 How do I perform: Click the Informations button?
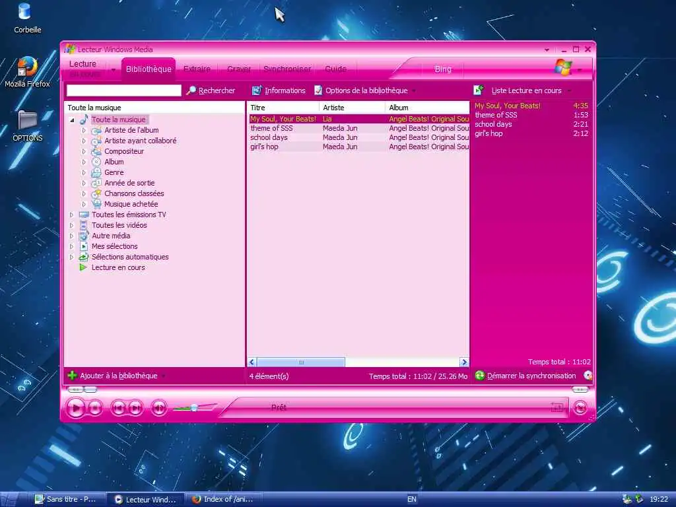279,90
